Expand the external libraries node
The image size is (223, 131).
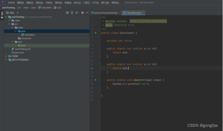(6, 56)
